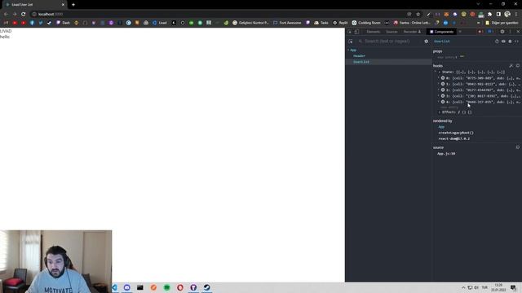Screen dimensions: 522x293
Task: Click the new entry field in props
Action: pos(447,57)
